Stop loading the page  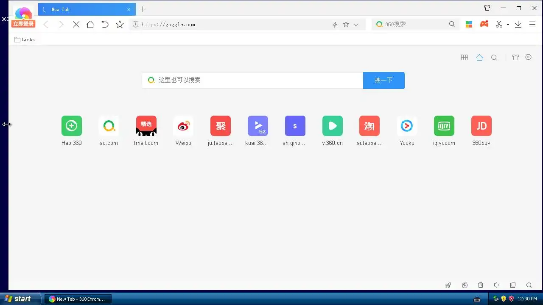tap(76, 25)
